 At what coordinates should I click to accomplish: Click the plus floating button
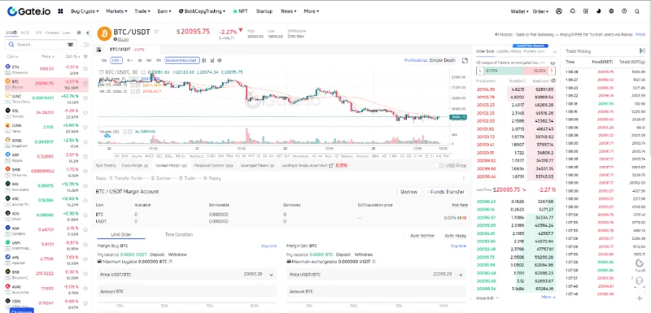[x=640, y=298]
